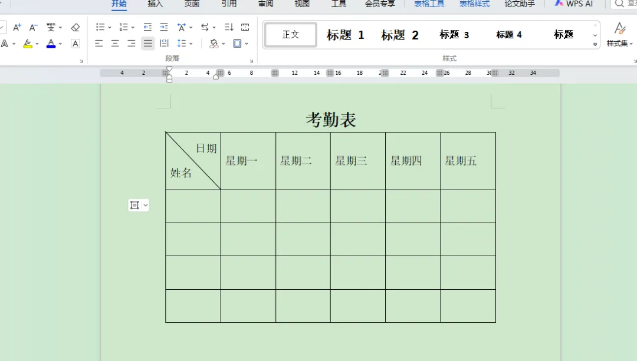The width and height of the screenshot is (637, 361).
Task: Apply borders with the border icon
Action: coord(237,44)
